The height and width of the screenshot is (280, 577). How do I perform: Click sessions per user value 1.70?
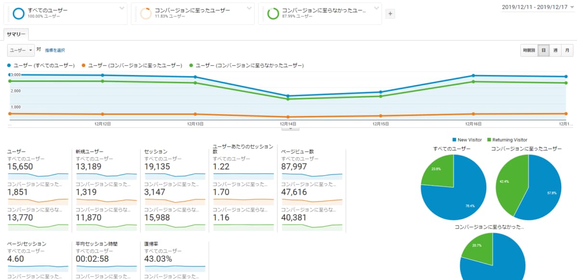(x=220, y=192)
